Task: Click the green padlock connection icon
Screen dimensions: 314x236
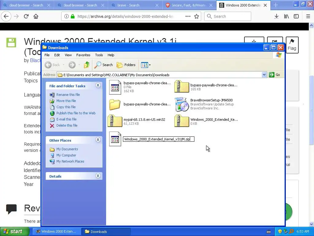Action: [x=73, y=16]
